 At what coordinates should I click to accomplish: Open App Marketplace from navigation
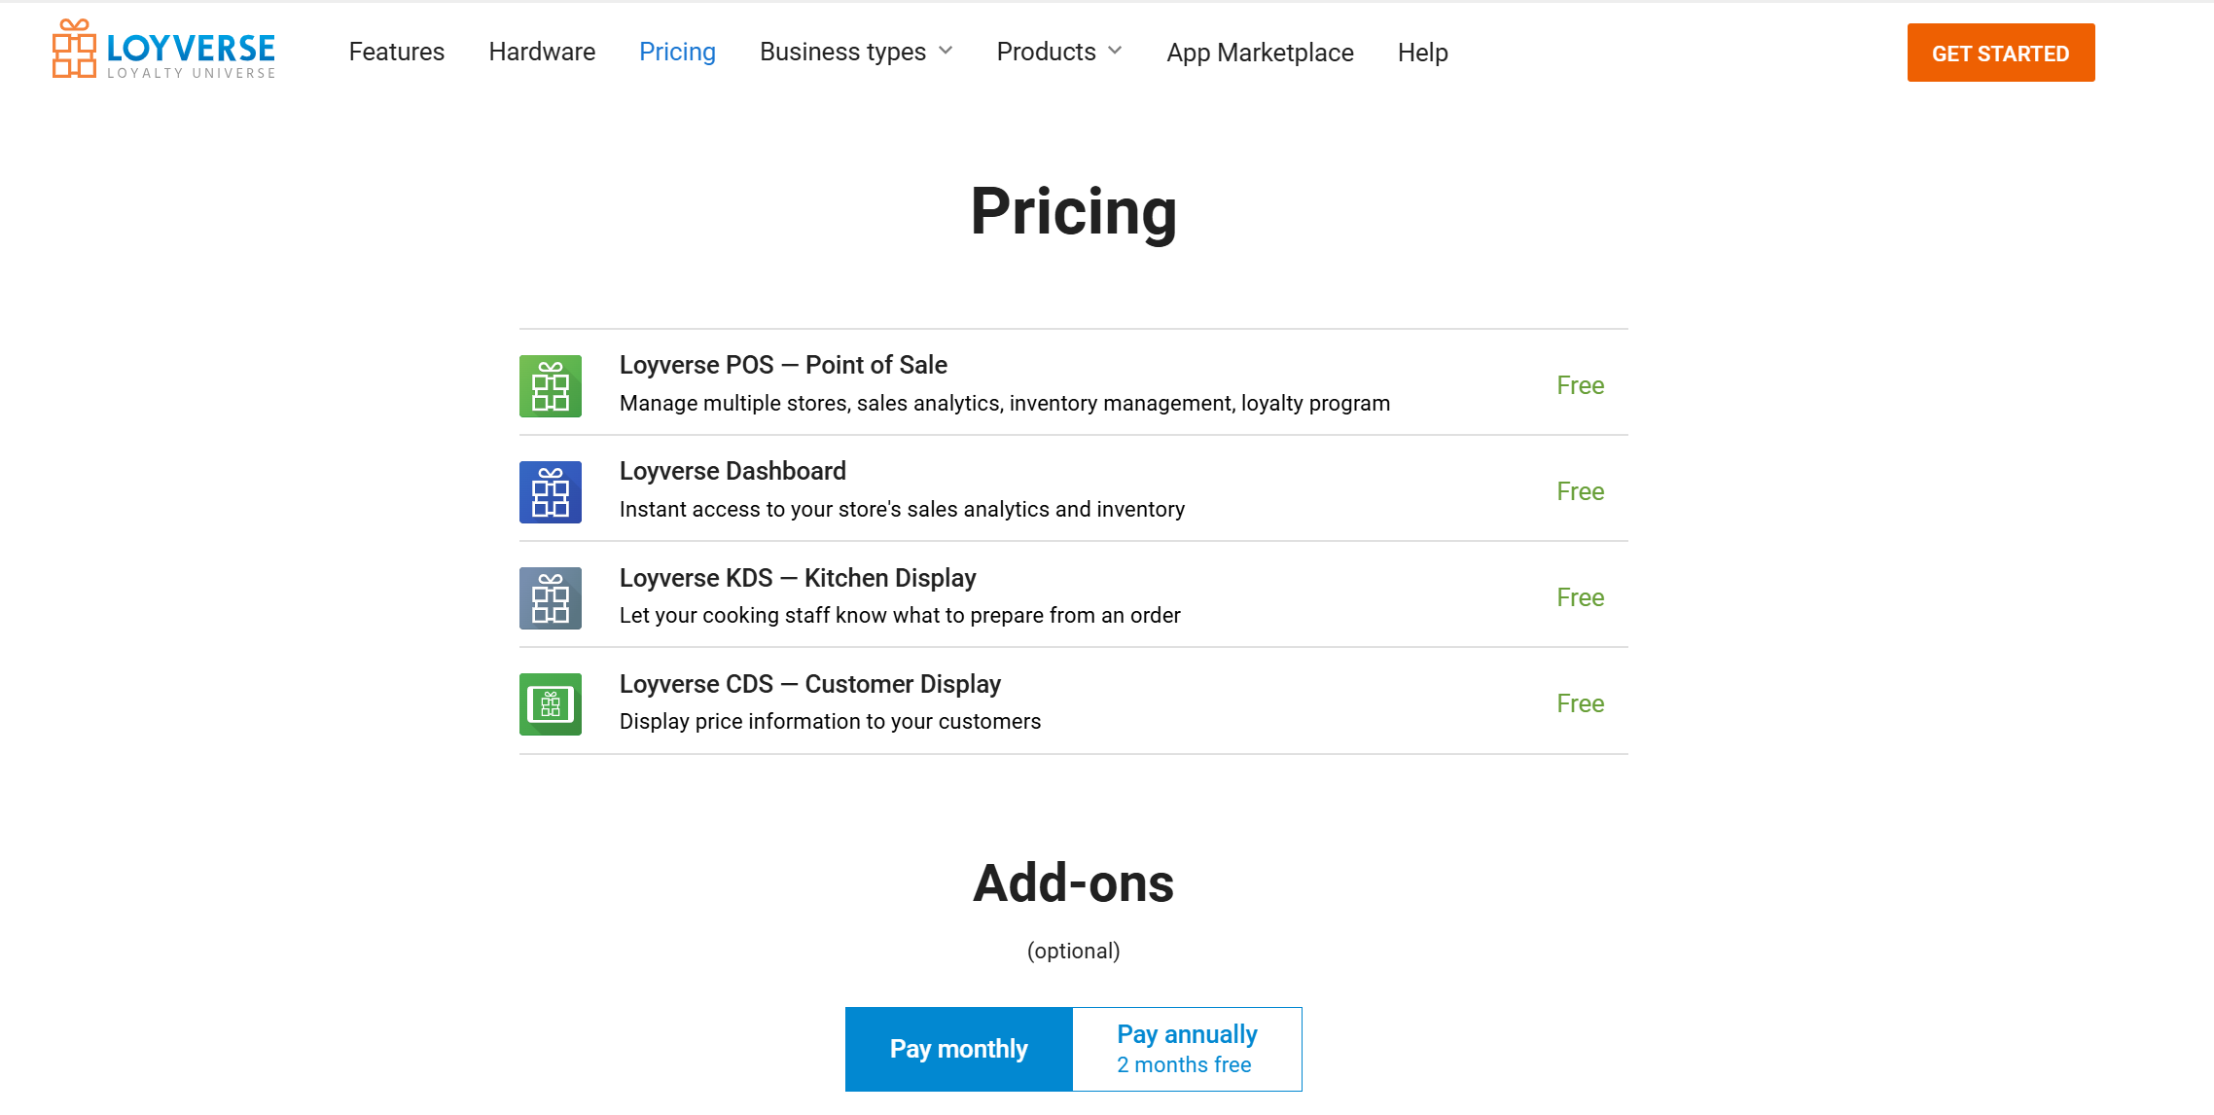coord(1260,53)
